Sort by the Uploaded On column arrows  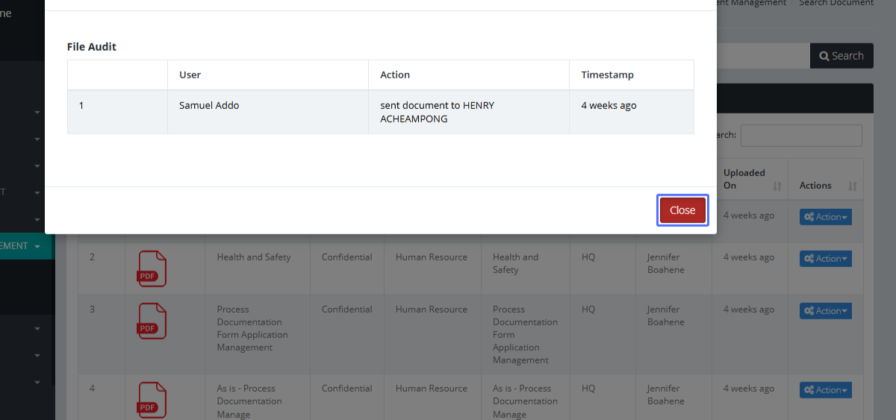tap(777, 186)
